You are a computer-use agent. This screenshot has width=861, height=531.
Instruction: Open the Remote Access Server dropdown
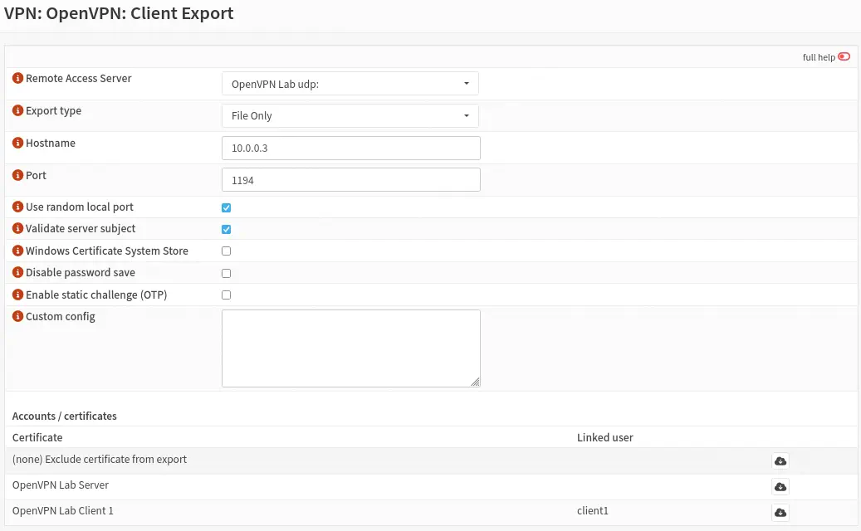pos(350,84)
